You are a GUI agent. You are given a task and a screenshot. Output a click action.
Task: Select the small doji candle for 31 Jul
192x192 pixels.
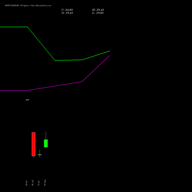click(40, 155)
